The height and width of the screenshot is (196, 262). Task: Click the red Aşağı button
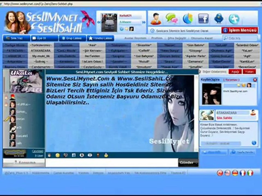235,72
